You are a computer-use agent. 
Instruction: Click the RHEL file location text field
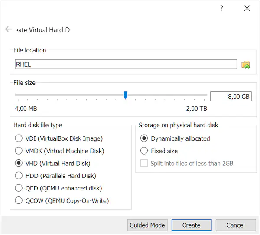click(x=126, y=64)
